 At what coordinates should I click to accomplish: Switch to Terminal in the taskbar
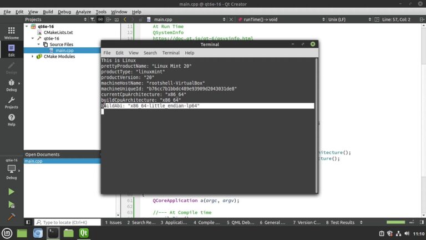tap(53, 233)
